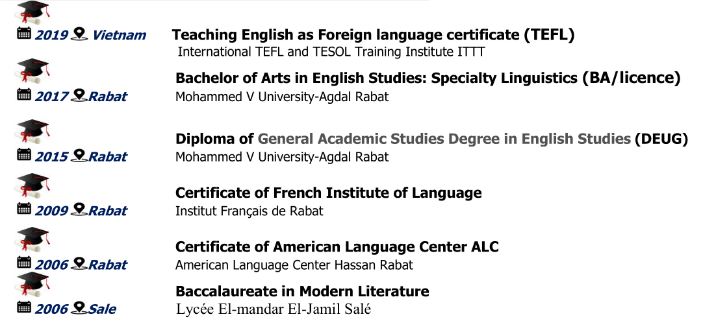Click the calendar icon beside 2006 Sale
Image resolution: width=703 pixels, height=332 pixels.
[24, 308]
